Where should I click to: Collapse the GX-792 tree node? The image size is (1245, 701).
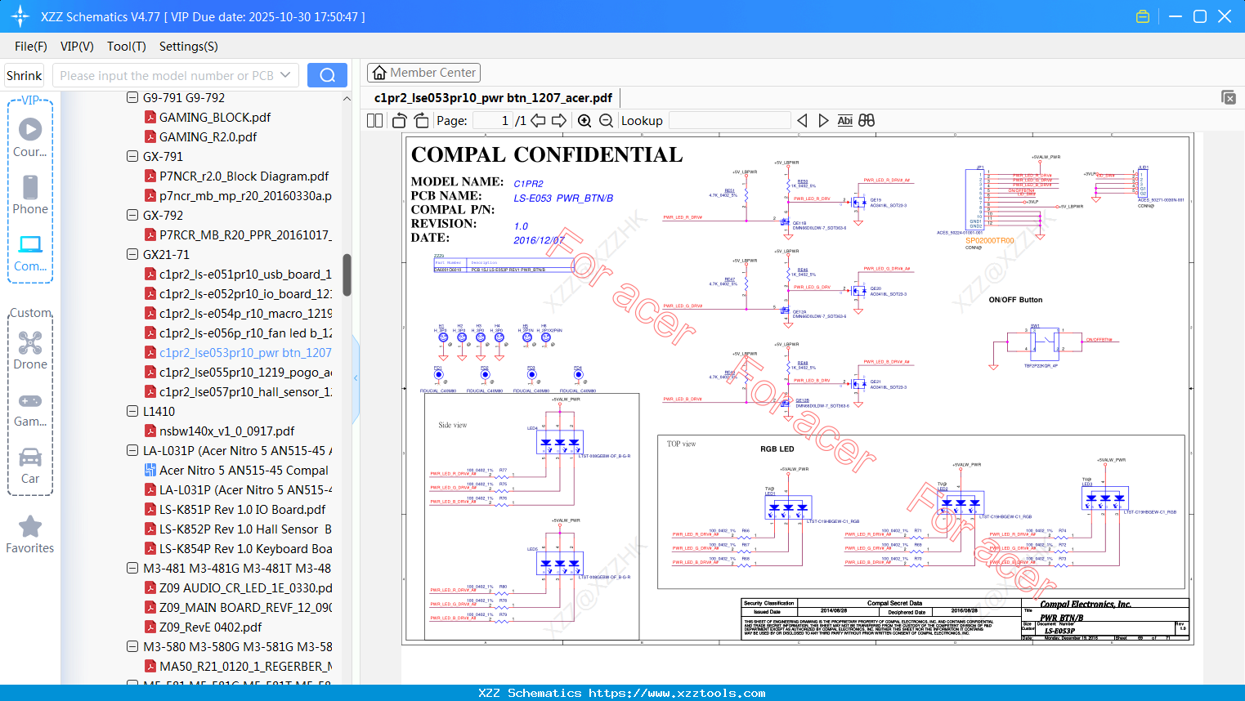pos(132,215)
